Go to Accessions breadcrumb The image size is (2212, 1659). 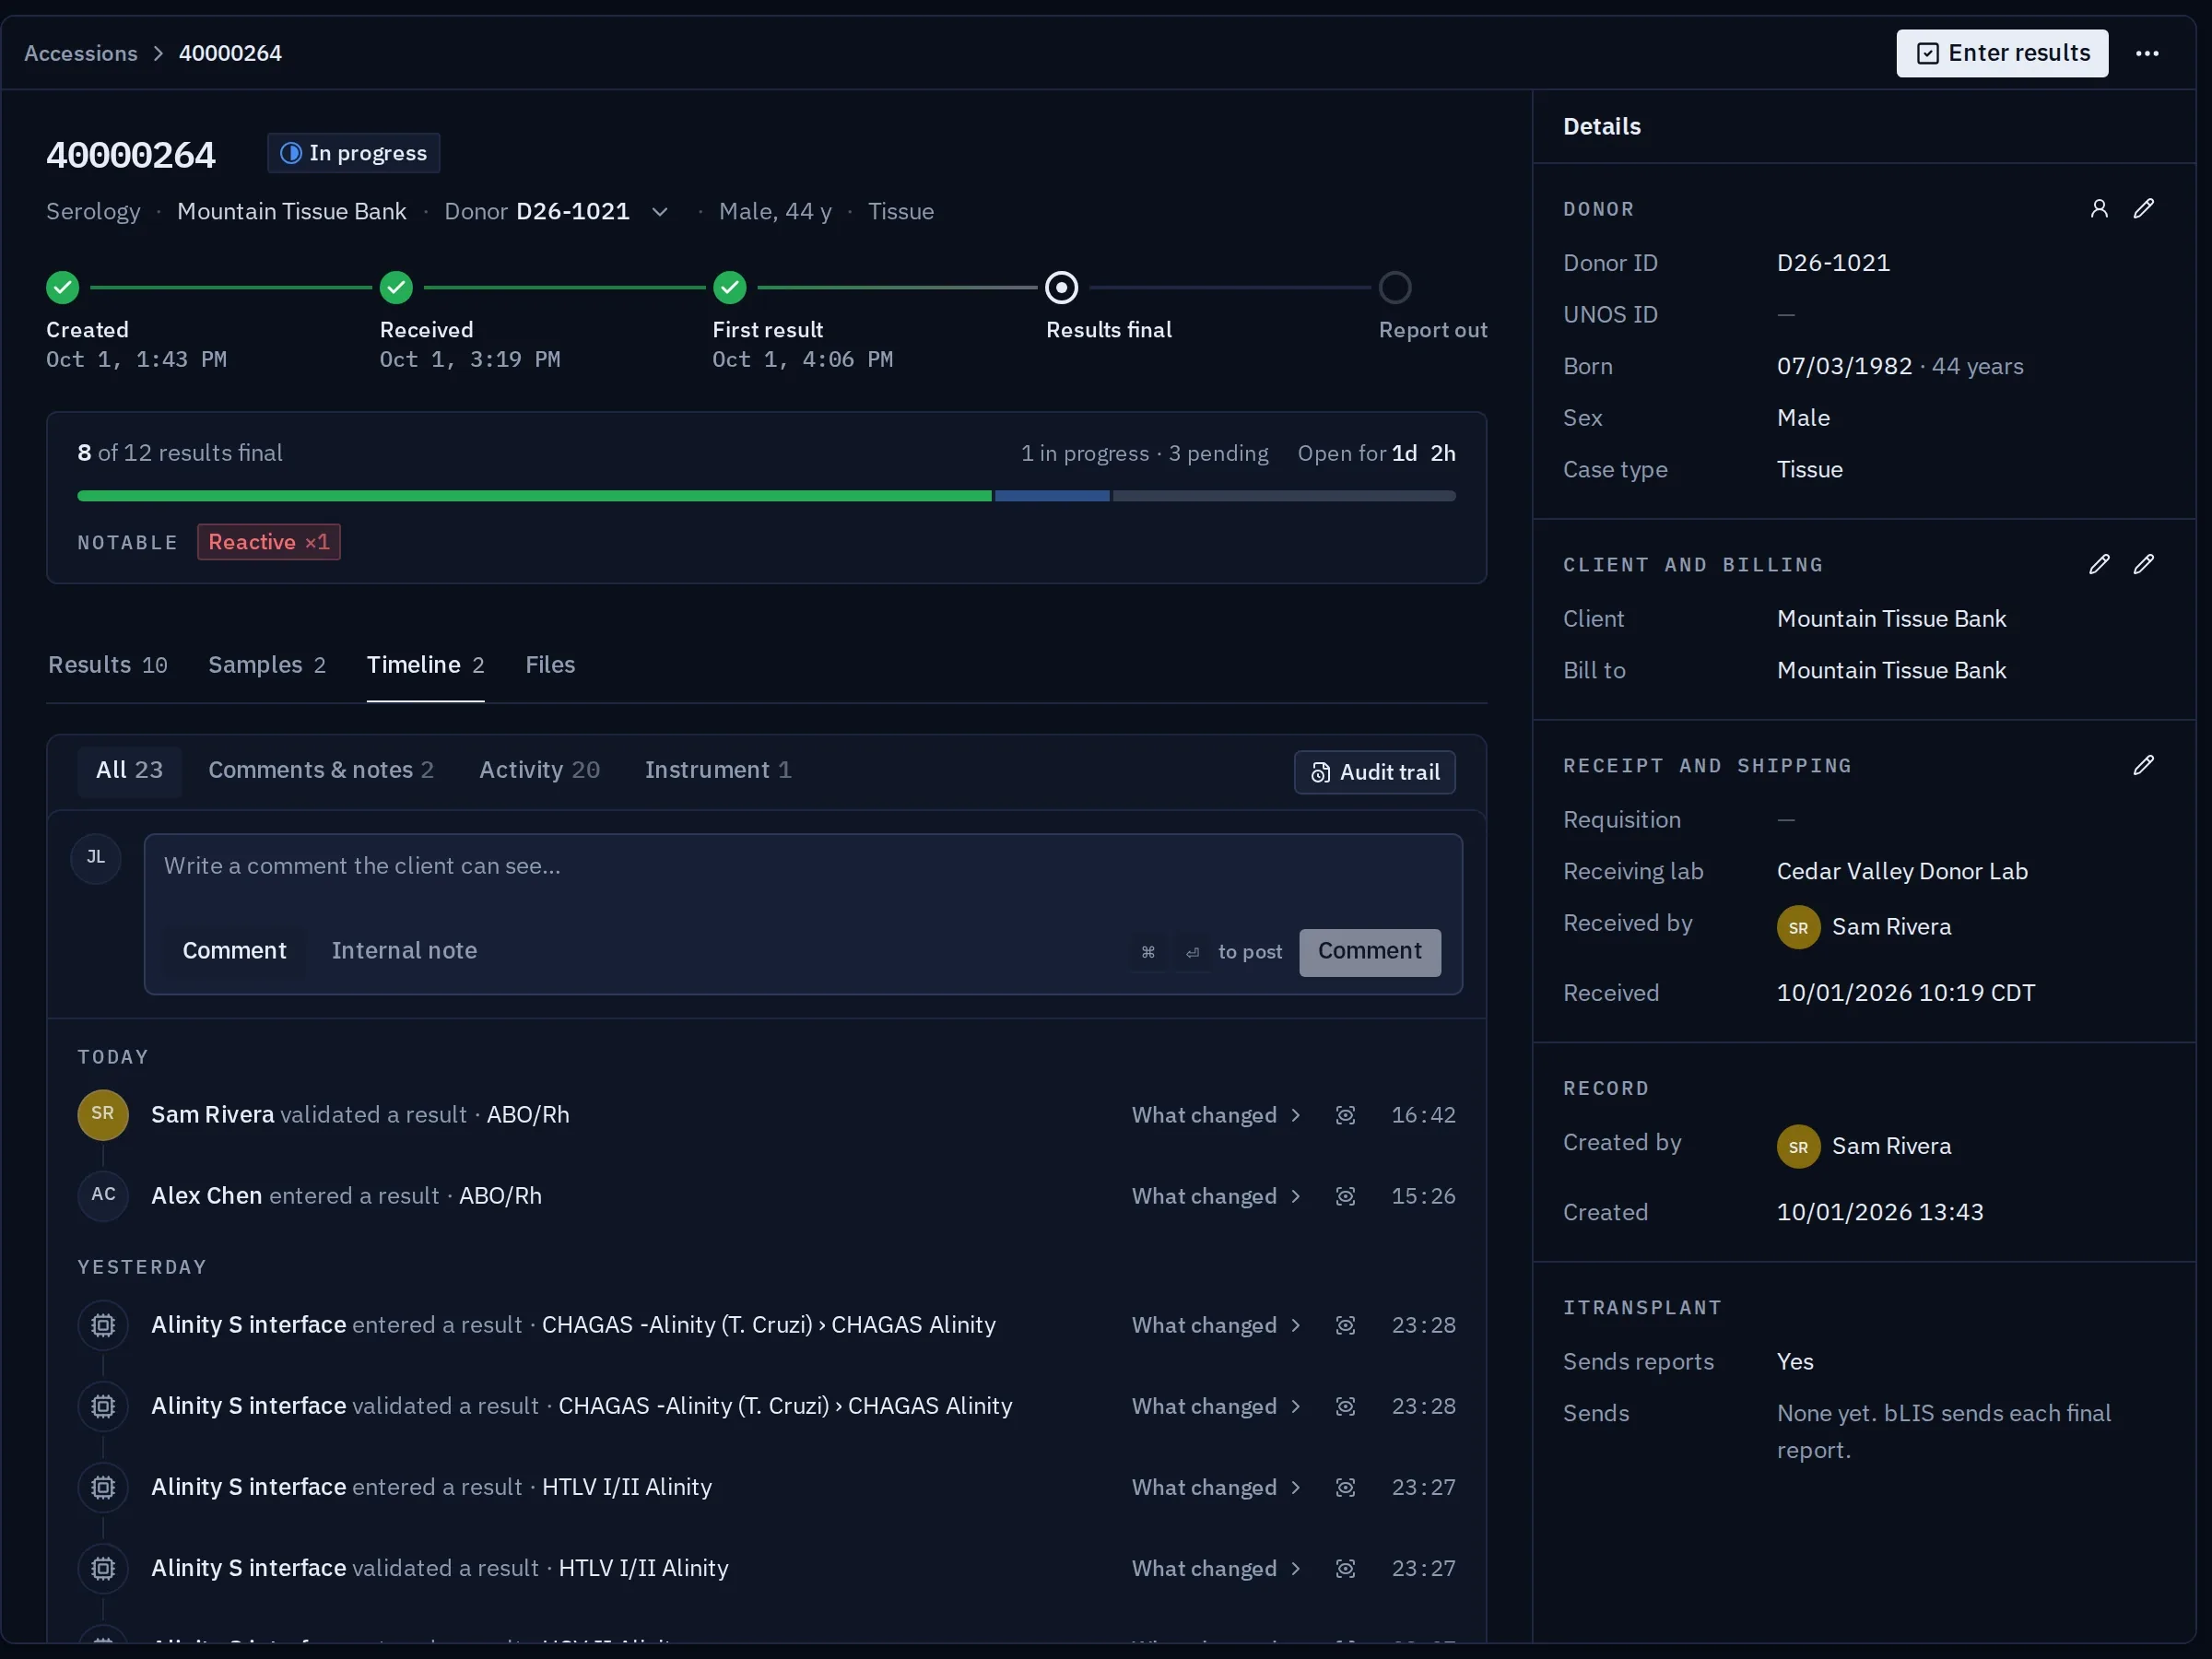pos(81,53)
